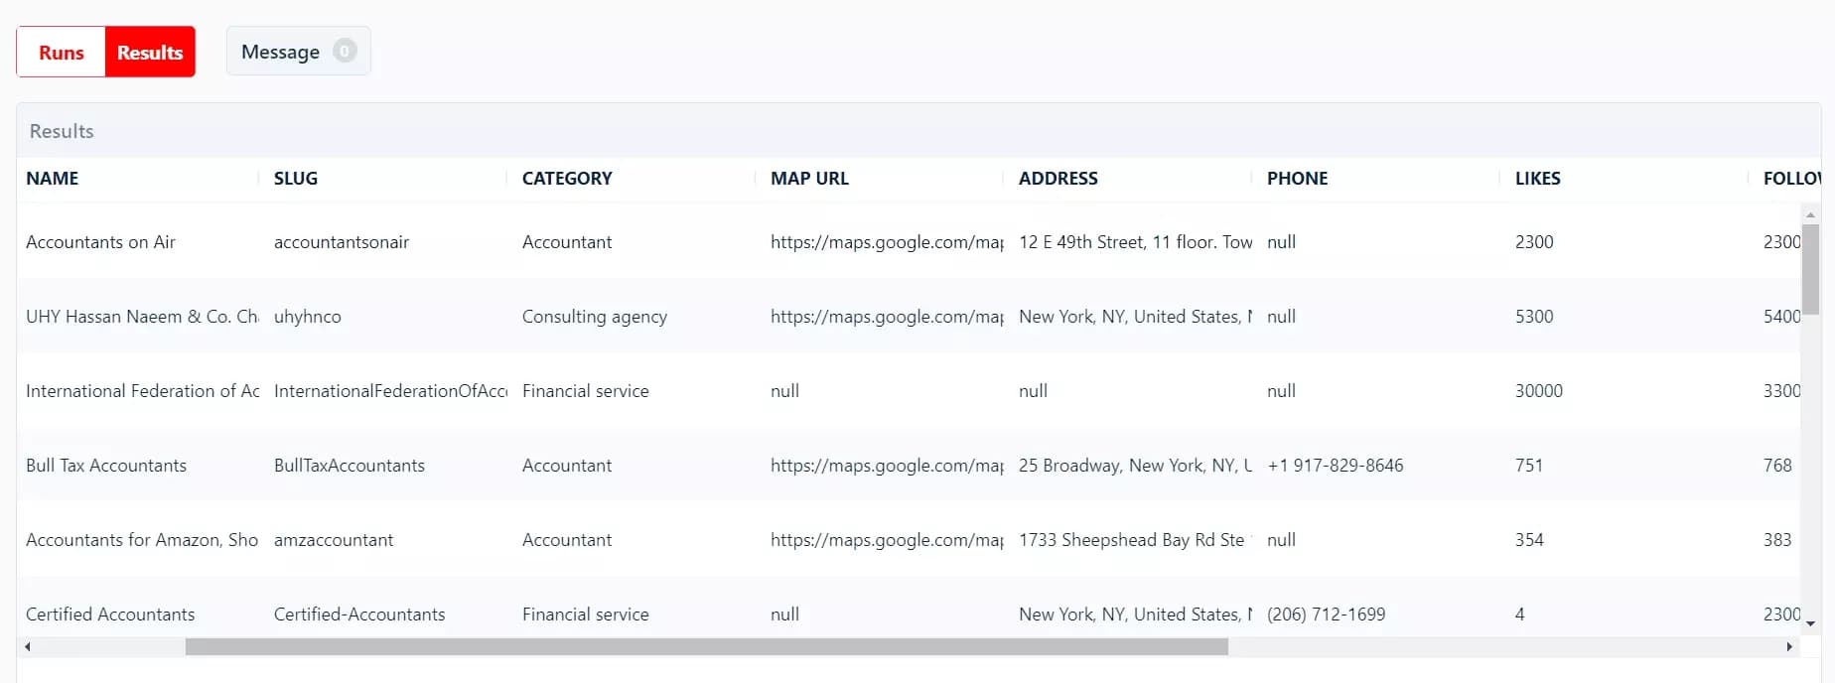
Task: Sort the table by the NAME column header
Action: point(53,178)
